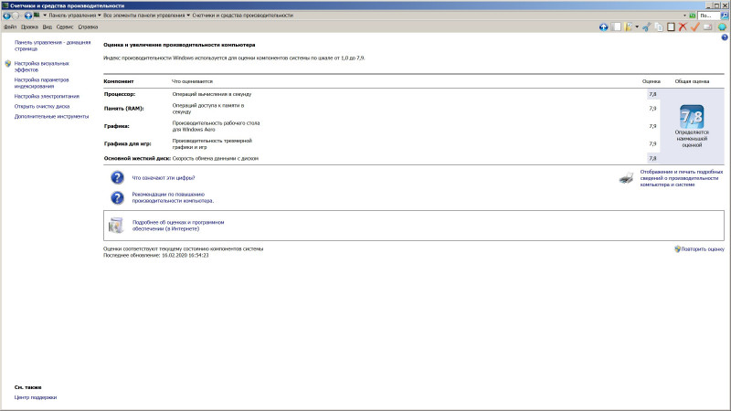731x411 pixels.
Task: Click the 'Память (RAM):' component label
Action: (123, 109)
